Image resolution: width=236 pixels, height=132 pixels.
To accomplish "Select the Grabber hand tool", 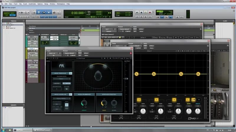I will (49, 12).
